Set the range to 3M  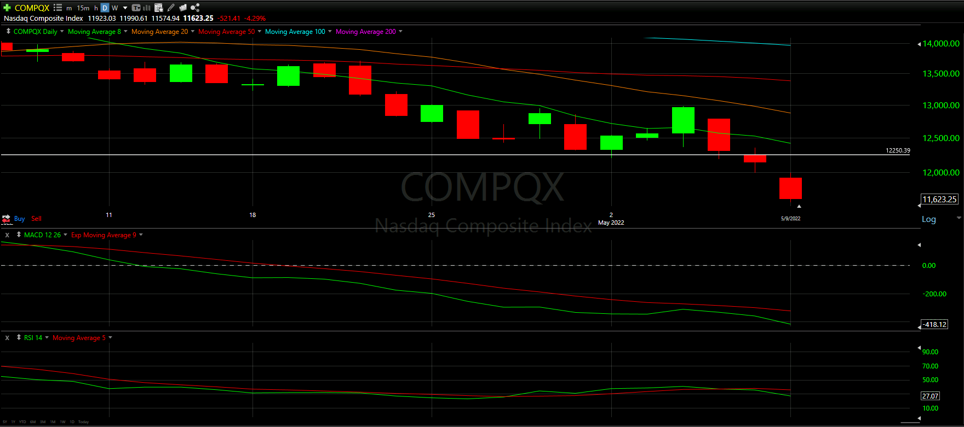click(x=43, y=422)
